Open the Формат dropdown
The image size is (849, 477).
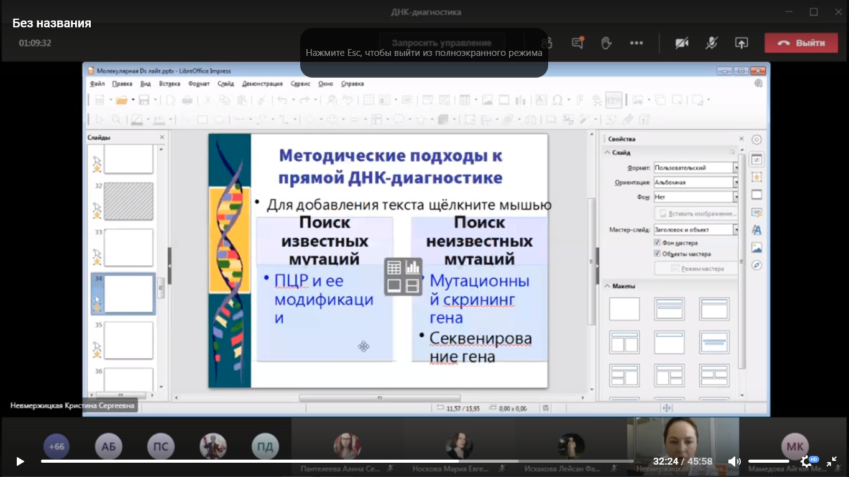696,168
